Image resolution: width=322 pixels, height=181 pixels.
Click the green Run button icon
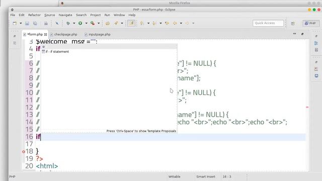coord(80,23)
